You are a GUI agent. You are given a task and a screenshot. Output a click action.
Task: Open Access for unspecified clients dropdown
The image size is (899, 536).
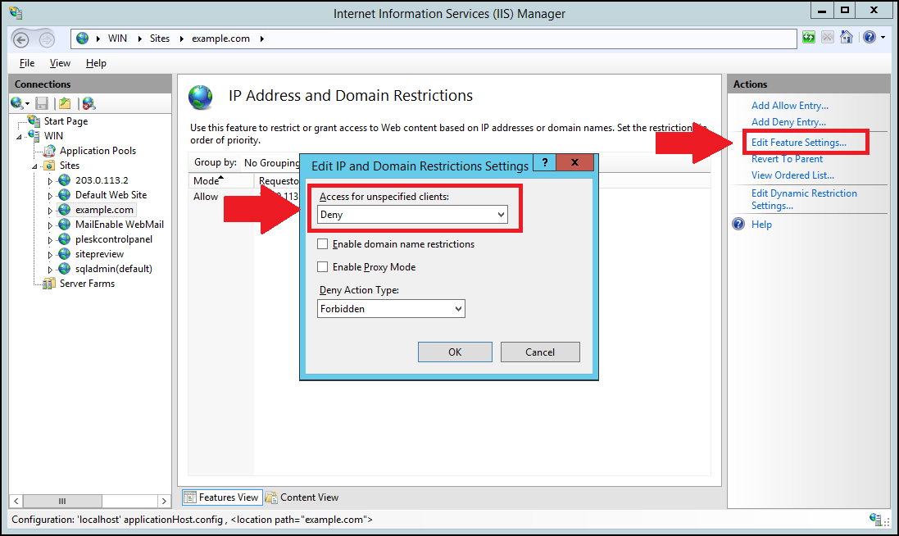(x=412, y=215)
